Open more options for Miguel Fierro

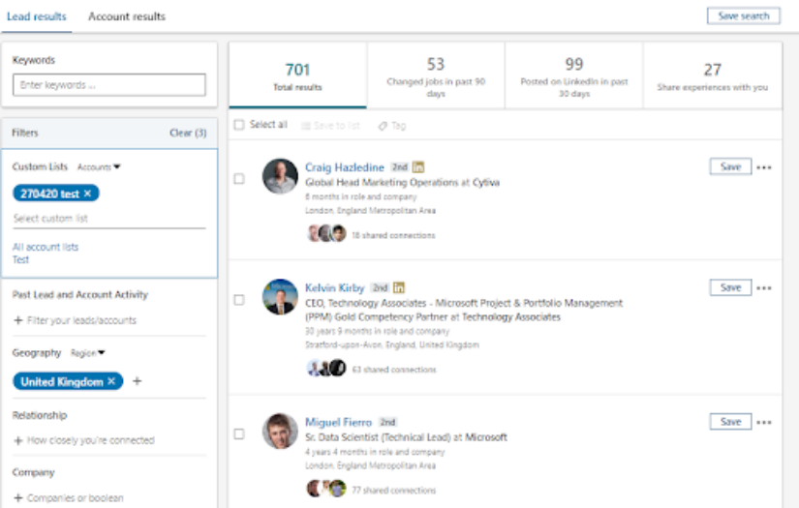[x=764, y=422]
